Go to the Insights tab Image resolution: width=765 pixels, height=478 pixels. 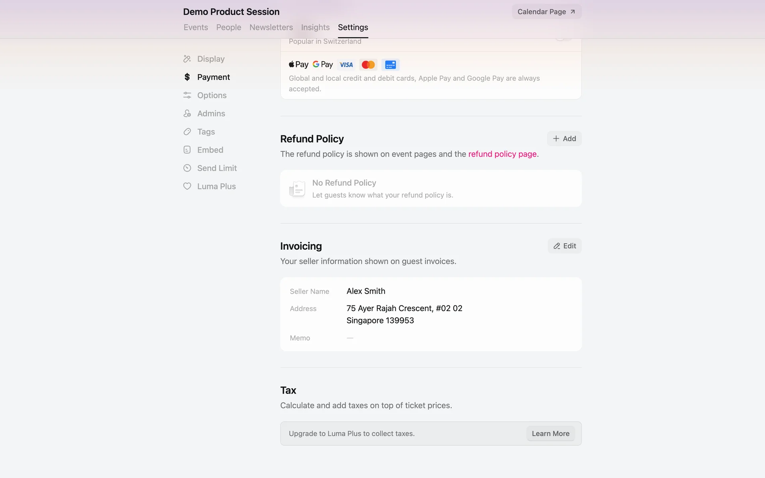tap(315, 27)
